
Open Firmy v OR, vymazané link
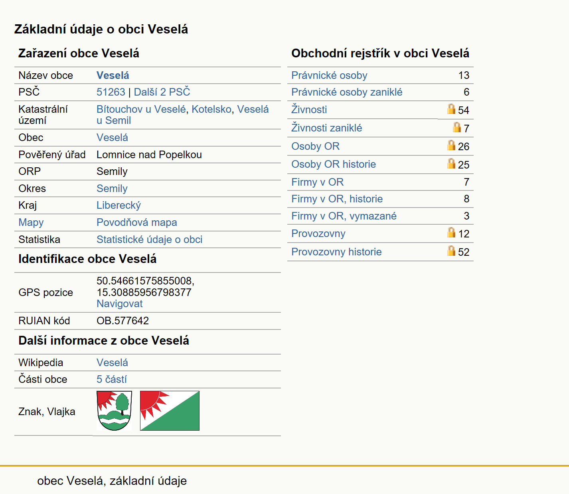point(344,216)
